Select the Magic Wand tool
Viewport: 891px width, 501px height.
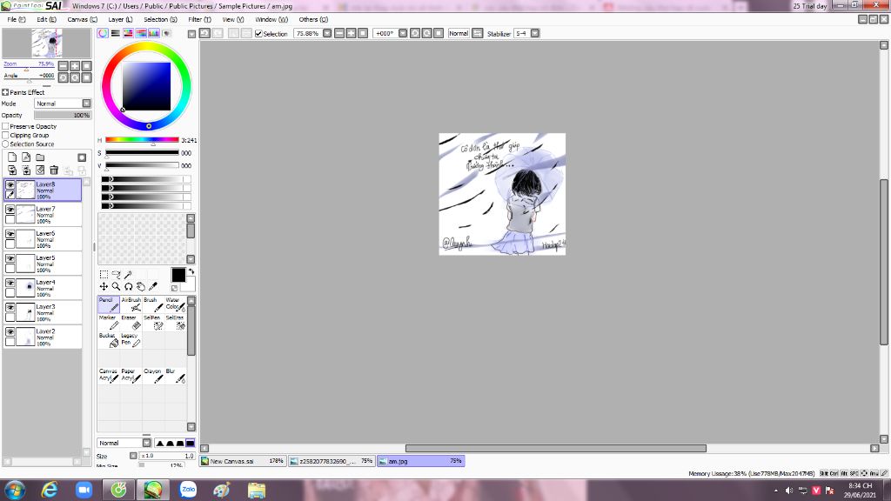pos(129,274)
